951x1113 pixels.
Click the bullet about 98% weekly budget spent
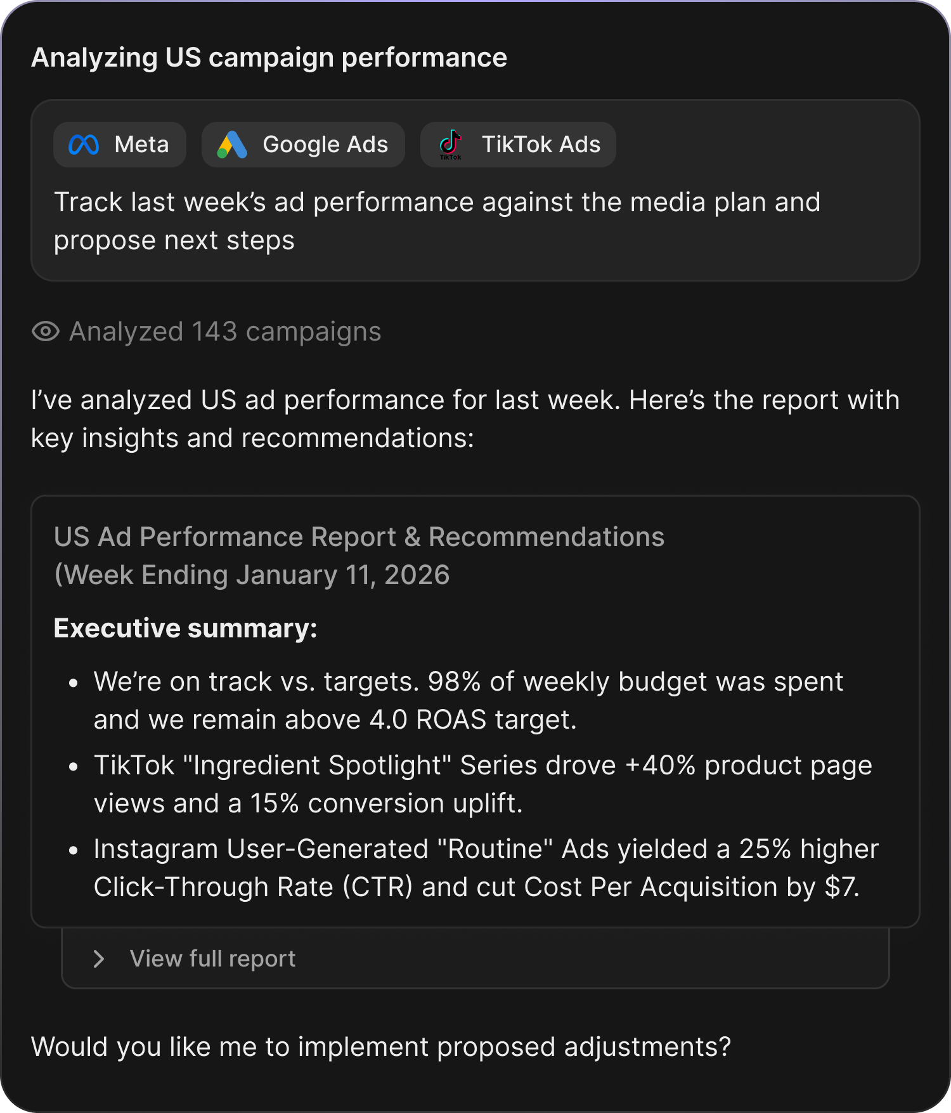click(x=468, y=700)
